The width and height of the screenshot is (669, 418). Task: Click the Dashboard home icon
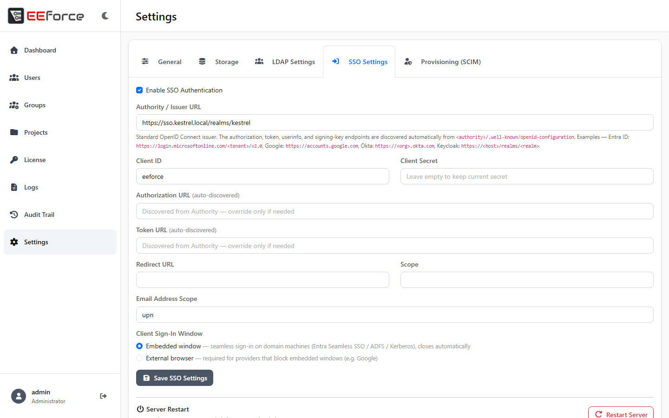(14, 50)
